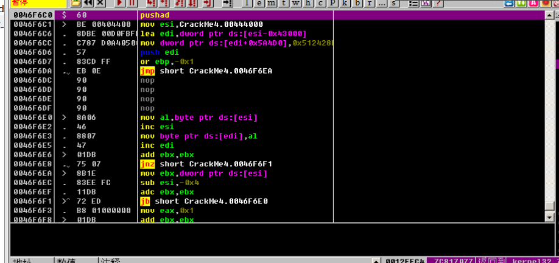The height and width of the screenshot is (263, 559).
Task: Show the call stack via the 'k' button
Action: point(345,3)
